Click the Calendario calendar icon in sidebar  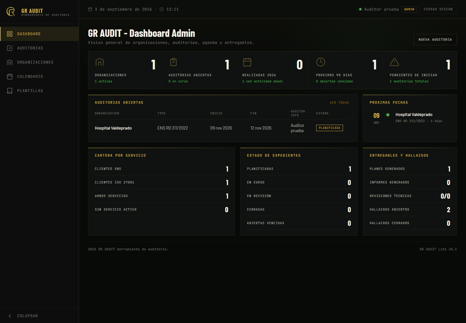click(10, 77)
